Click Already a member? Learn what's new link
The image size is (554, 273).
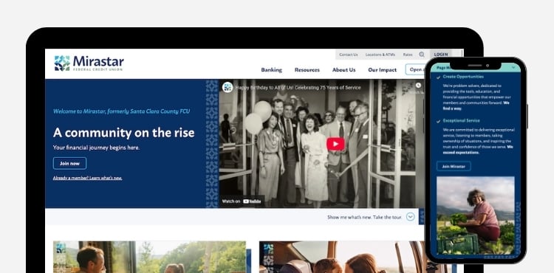88,178
